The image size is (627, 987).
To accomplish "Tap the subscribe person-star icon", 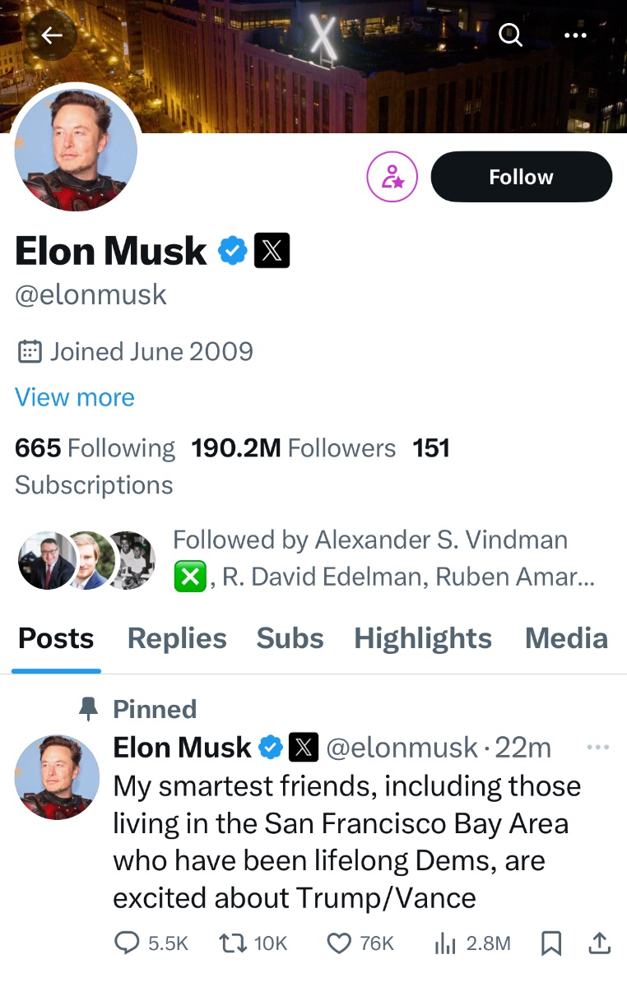I will tap(392, 177).
